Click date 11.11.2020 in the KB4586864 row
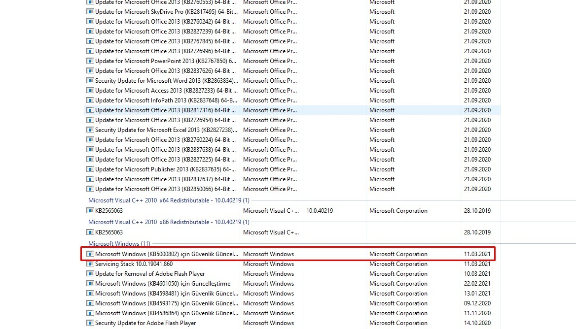 (477, 313)
